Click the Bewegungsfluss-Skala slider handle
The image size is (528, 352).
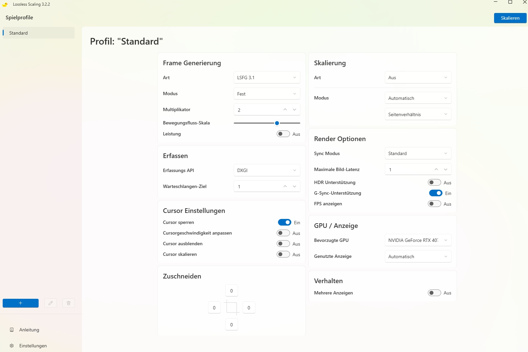(277, 123)
